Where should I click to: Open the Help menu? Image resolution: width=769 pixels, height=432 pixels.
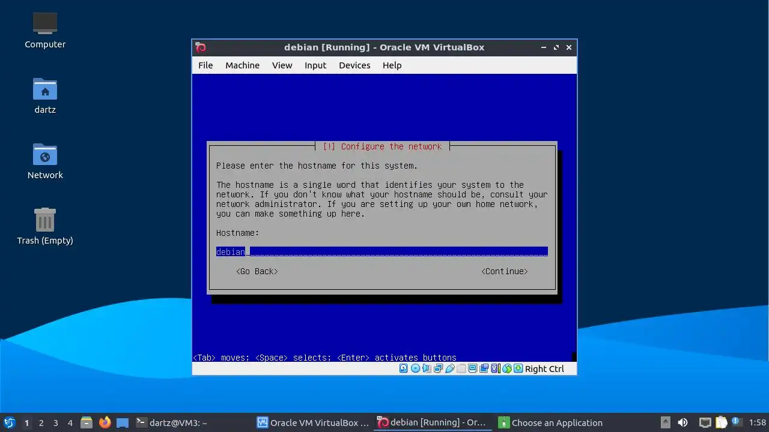click(392, 65)
